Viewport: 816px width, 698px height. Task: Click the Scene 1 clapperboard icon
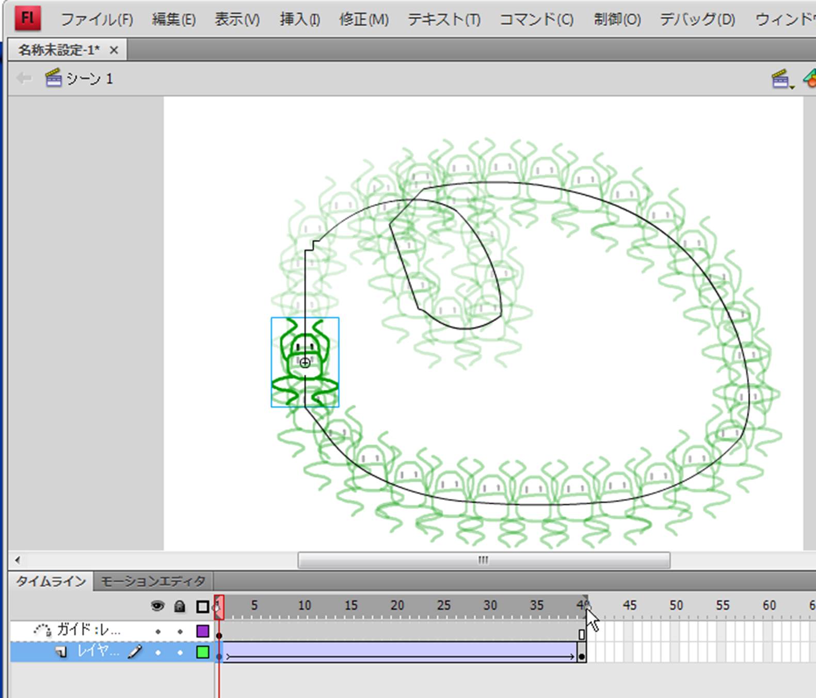tap(53, 78)
